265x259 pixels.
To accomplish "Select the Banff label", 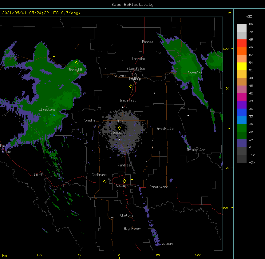I will click(x=38, y=174).
